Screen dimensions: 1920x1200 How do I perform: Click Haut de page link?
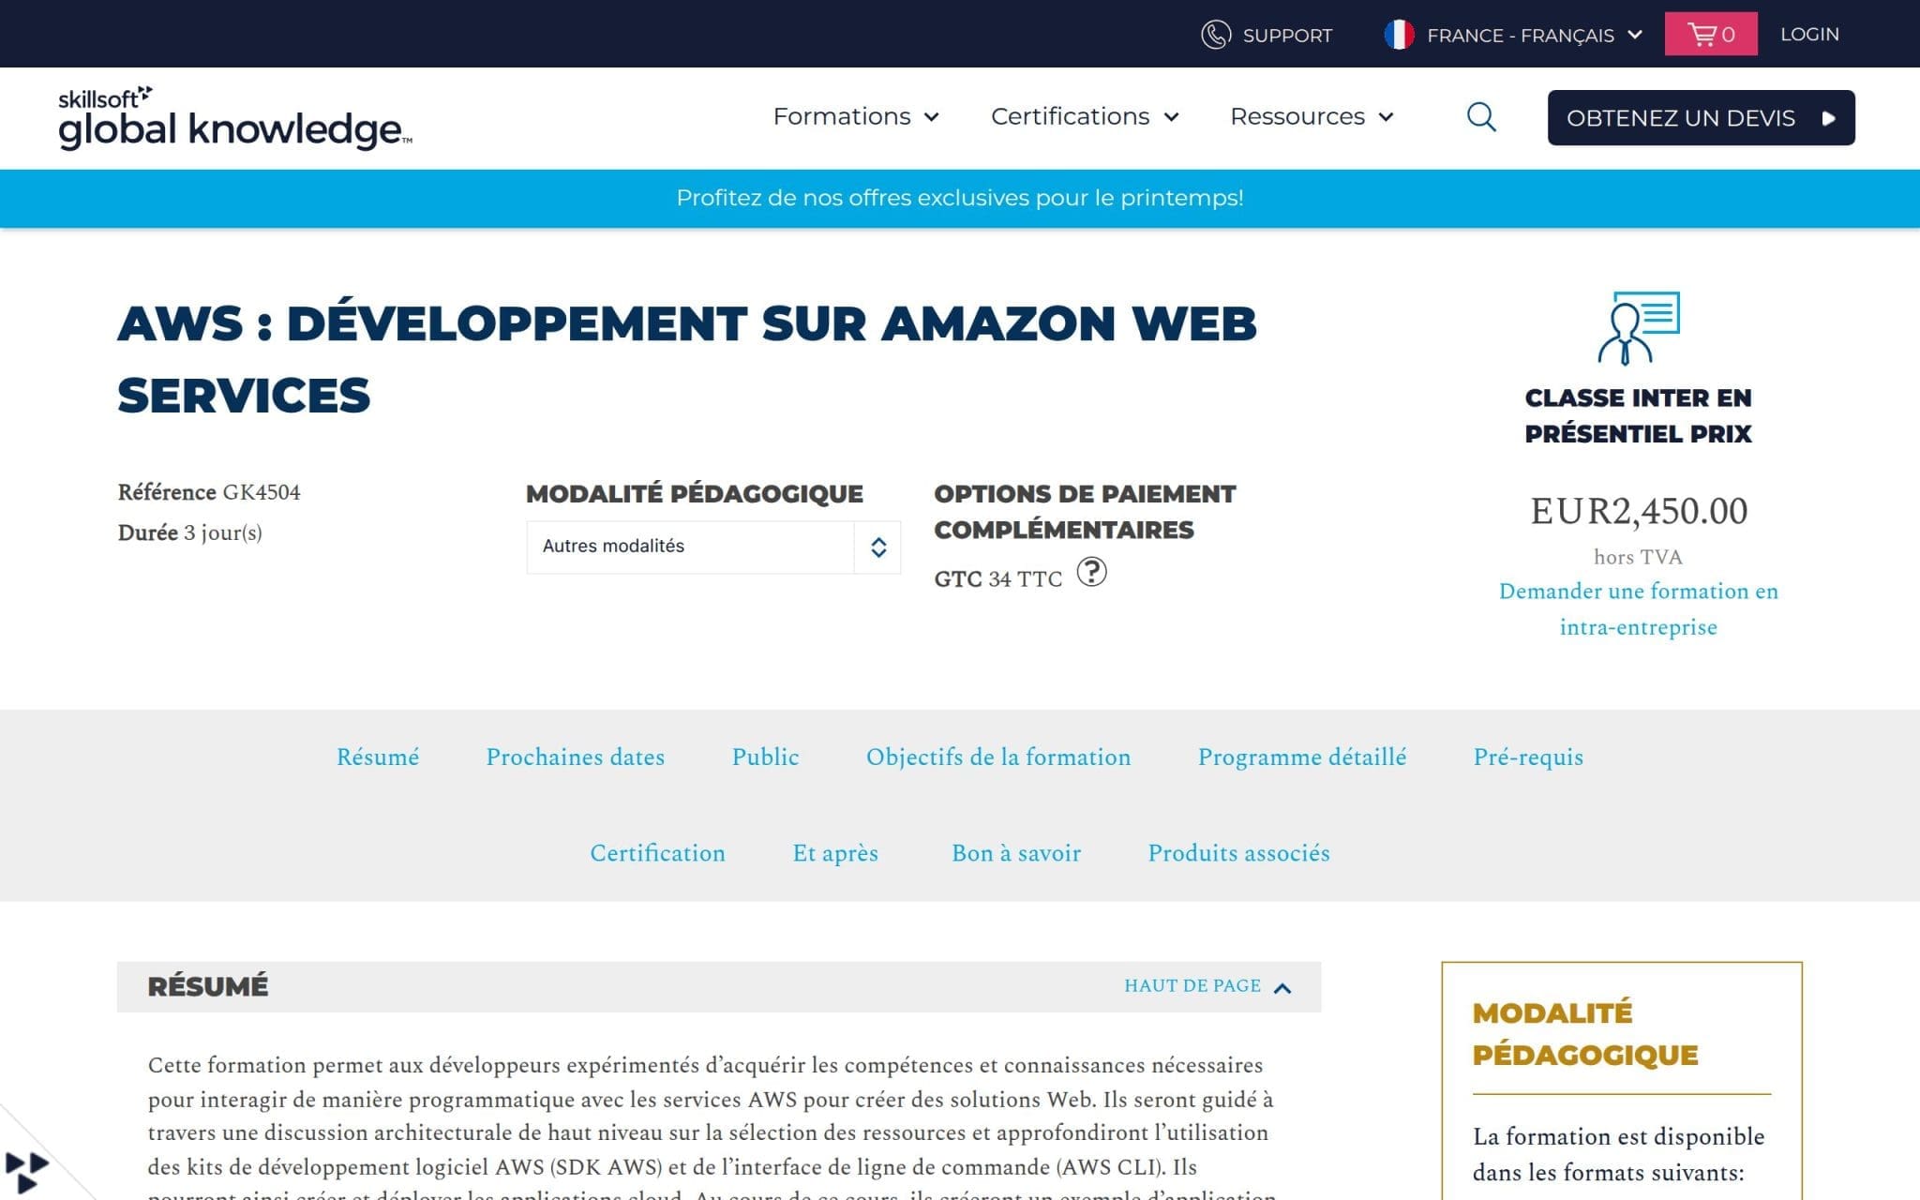click(x=1207, y=985)
